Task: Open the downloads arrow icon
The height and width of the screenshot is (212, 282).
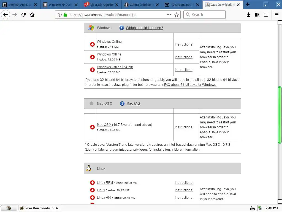Action: 248,15
